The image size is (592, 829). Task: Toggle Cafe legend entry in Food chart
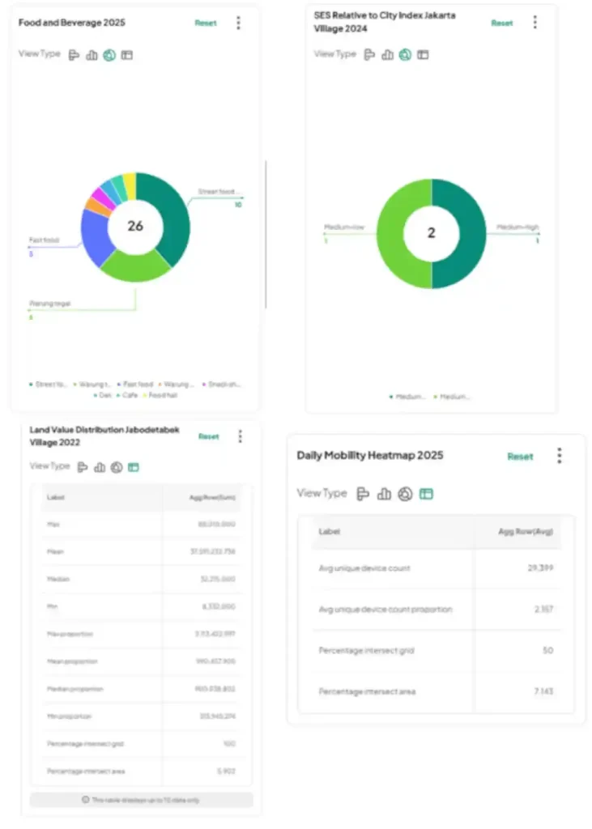click(x=127, y=395)
